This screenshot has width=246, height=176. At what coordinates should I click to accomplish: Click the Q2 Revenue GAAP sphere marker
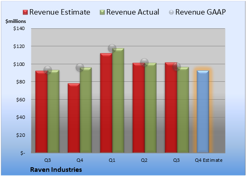(x=144, y=63)
